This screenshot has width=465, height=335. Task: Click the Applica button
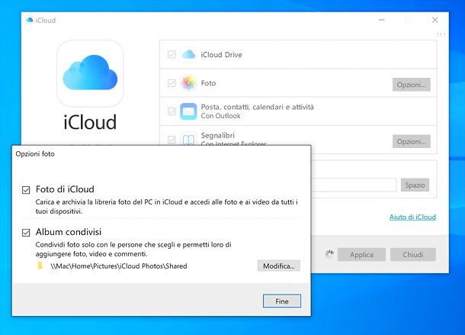point(361,255)
